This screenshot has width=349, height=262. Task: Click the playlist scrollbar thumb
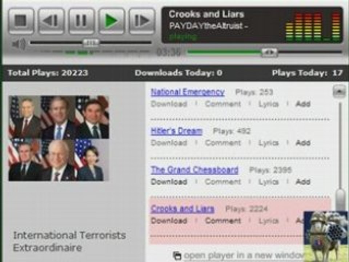pyautogui.click(x=341, y=199)
